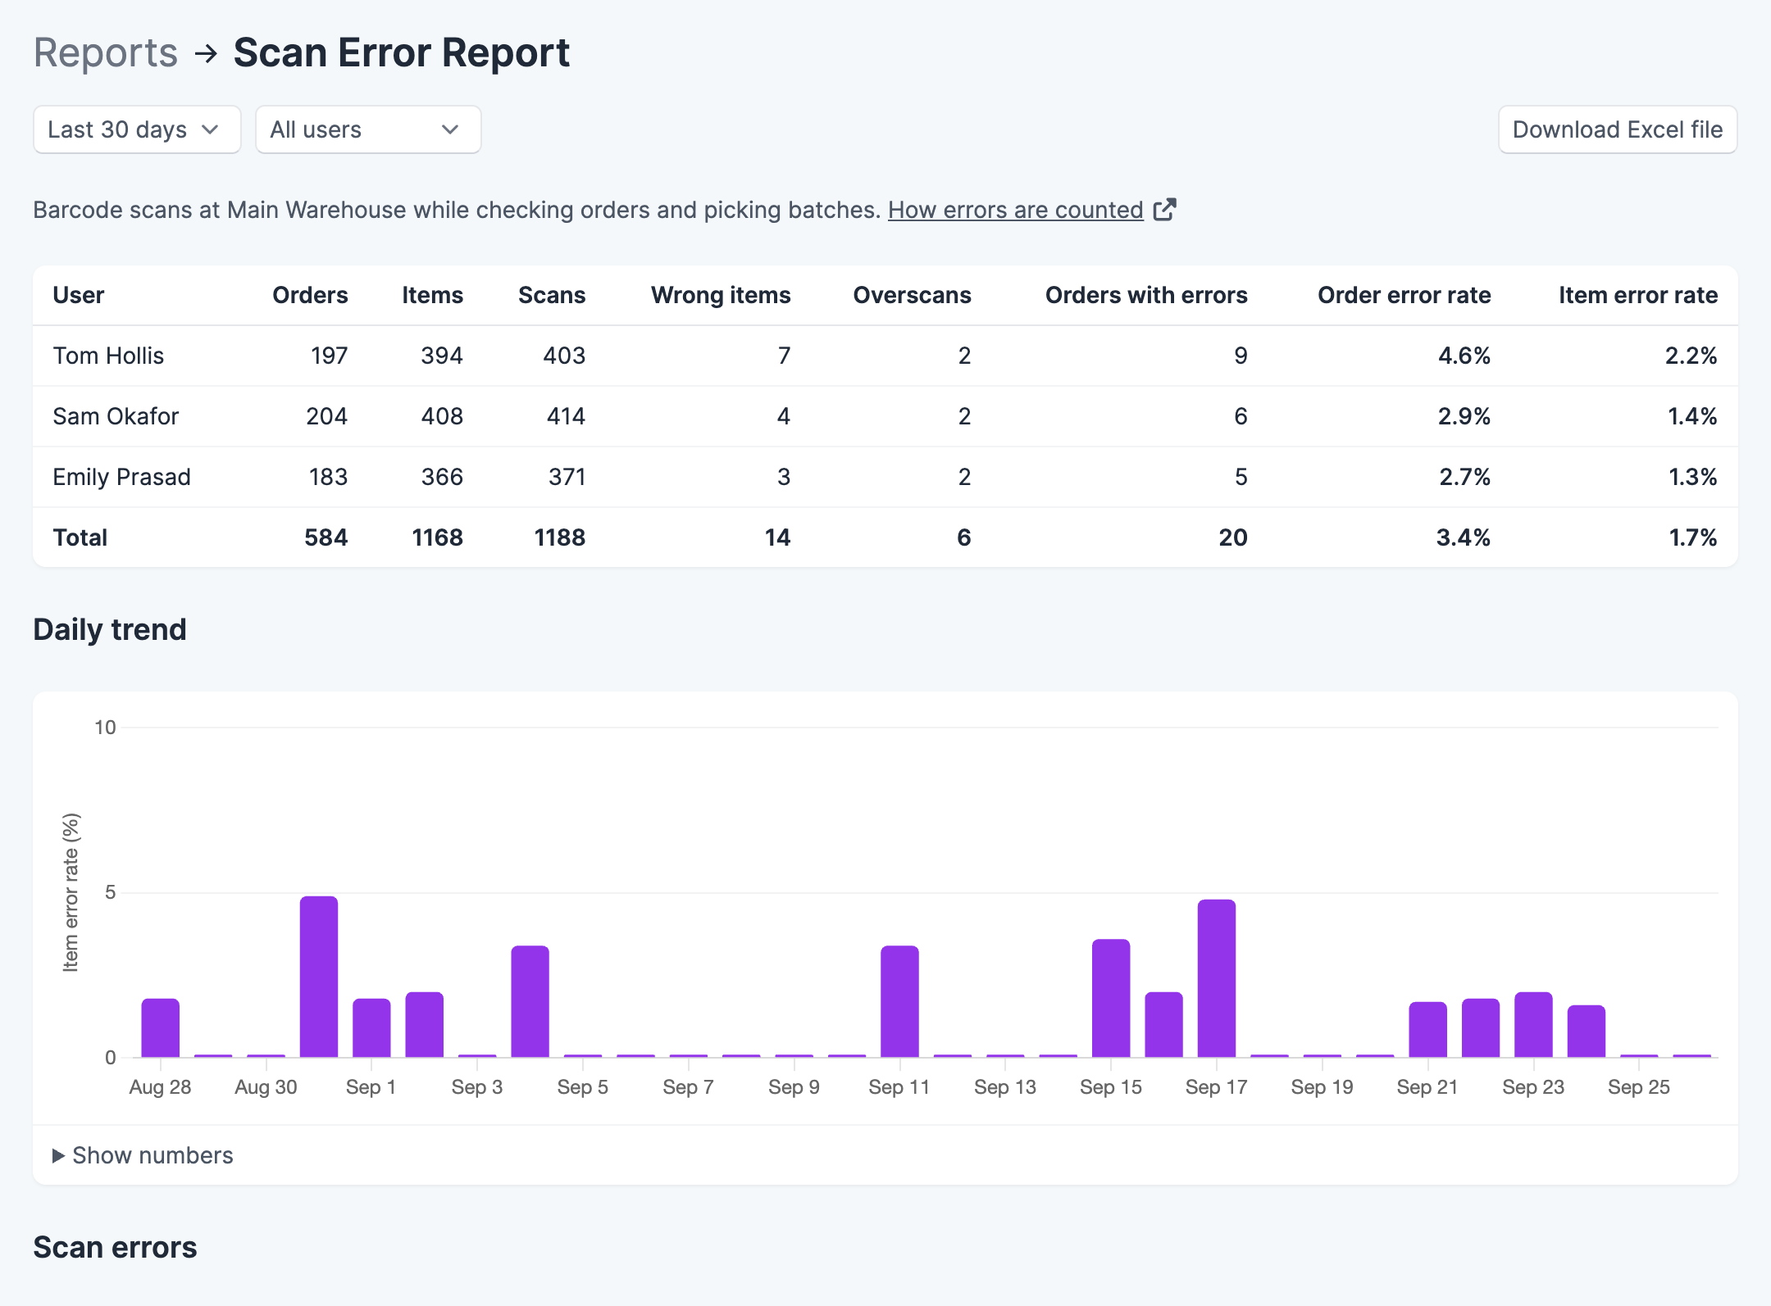
Task: Click the Overscans column header
Action: [912, 295]
